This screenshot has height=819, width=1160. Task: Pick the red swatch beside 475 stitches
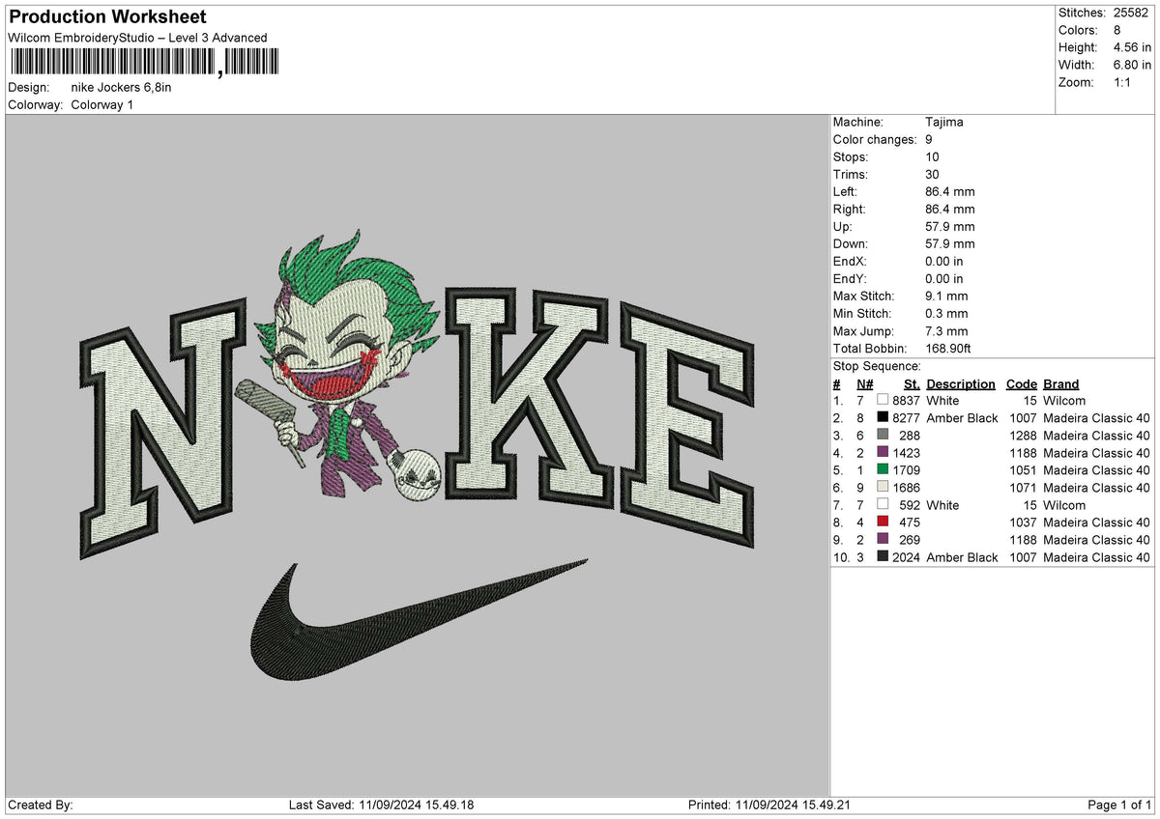(x=883, y=522)
